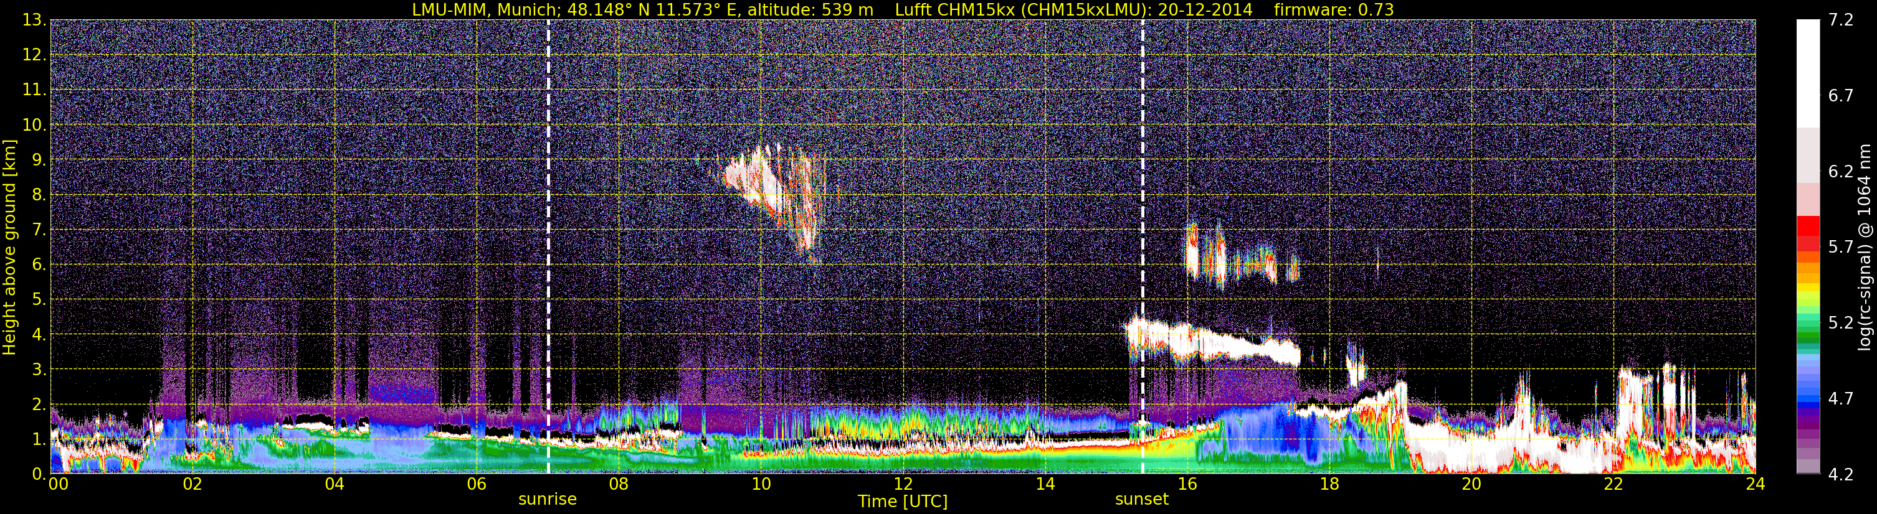Click the time axis tick label 24
Screen dimensions: 1877x514
pyautogui.click(x=1756, y=485)
